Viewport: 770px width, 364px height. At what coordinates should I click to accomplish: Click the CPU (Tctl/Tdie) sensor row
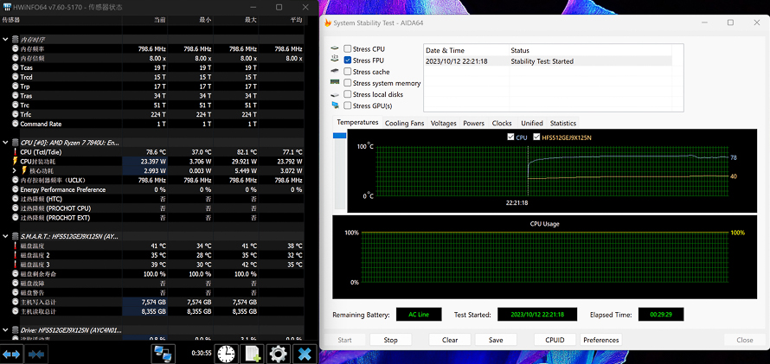pos(152,152)
